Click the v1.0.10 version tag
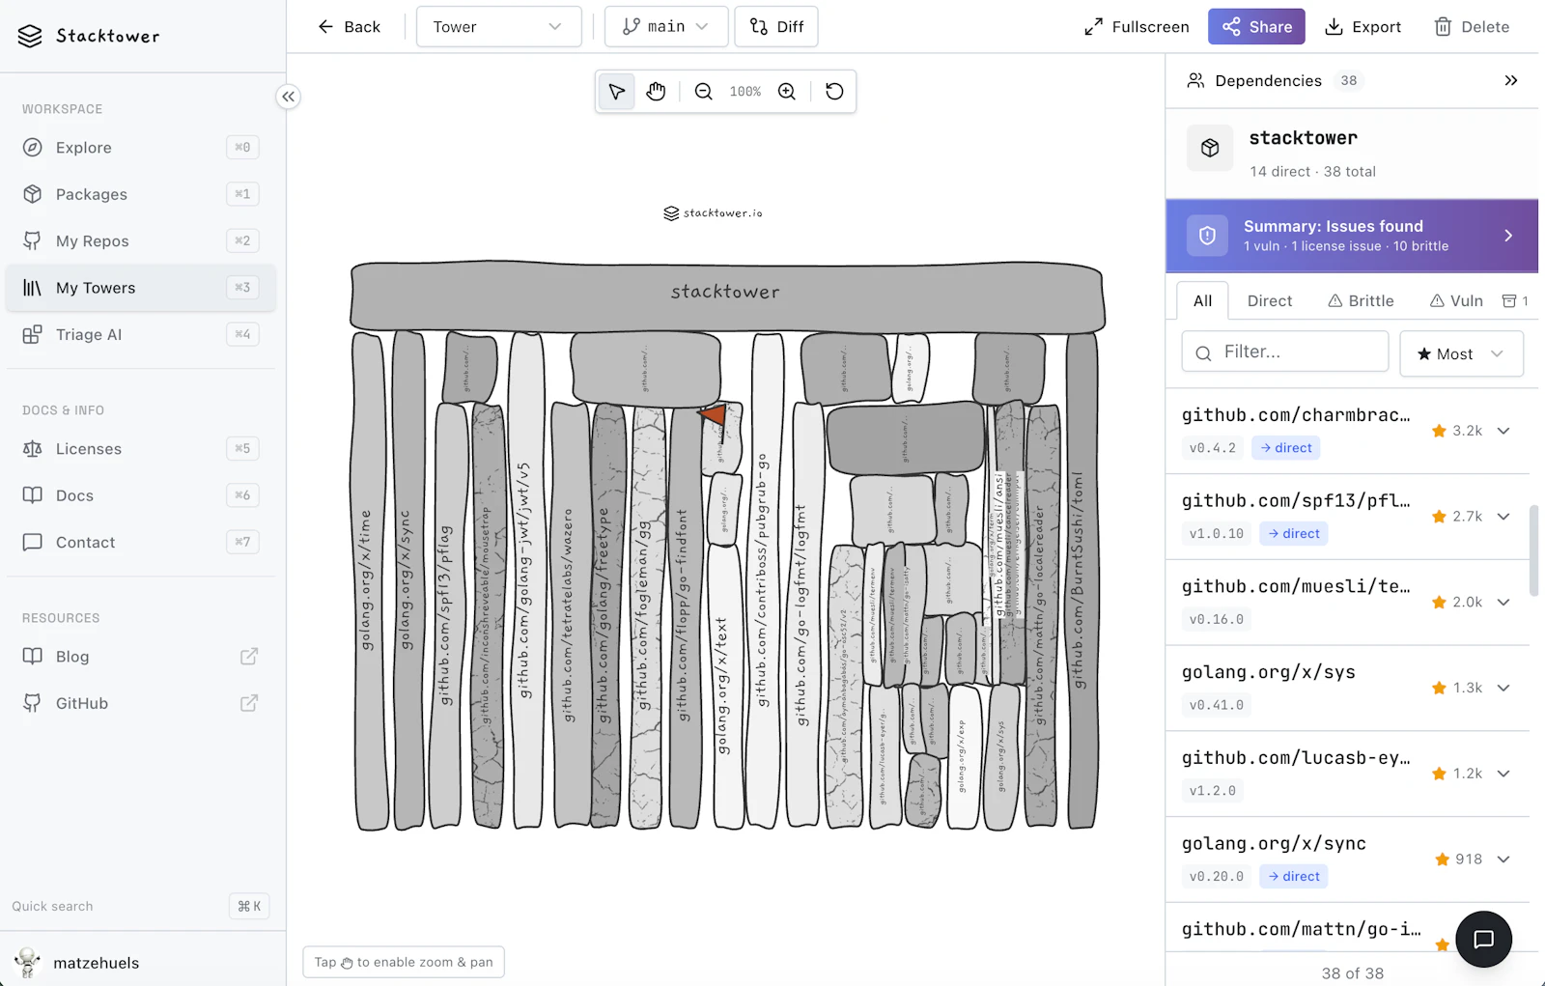 (x=1217, y=534)
